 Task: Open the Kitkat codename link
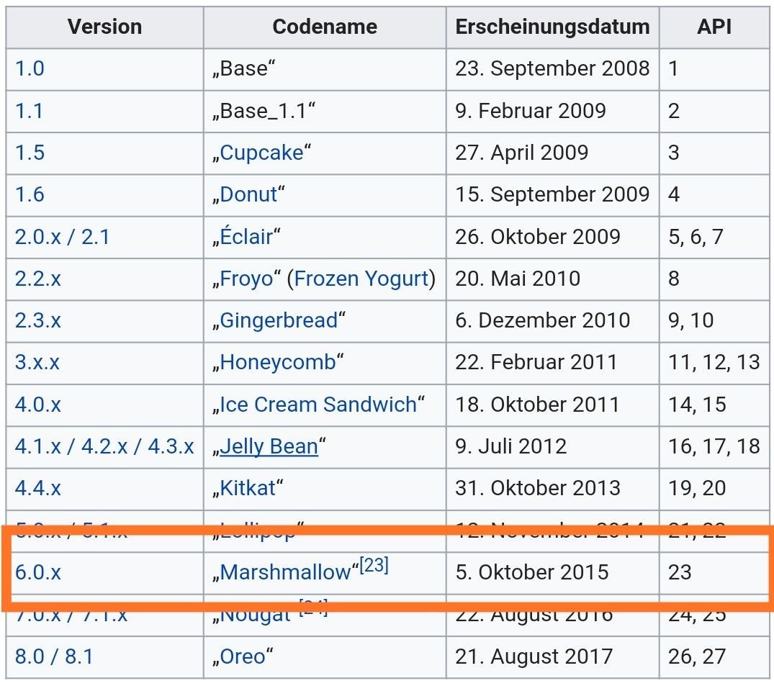coord(248,489)
